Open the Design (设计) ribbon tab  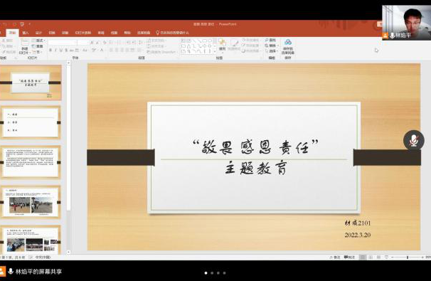pos(38,33)
